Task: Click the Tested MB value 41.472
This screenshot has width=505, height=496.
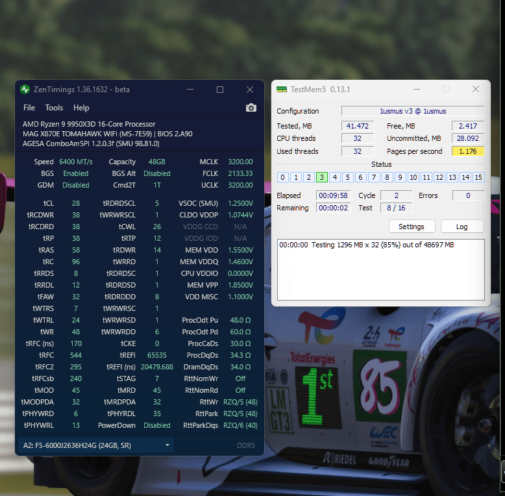Action: (x=358, y=126)
